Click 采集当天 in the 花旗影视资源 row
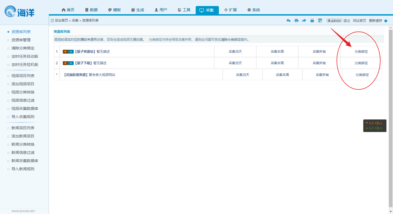 (242, 75)
